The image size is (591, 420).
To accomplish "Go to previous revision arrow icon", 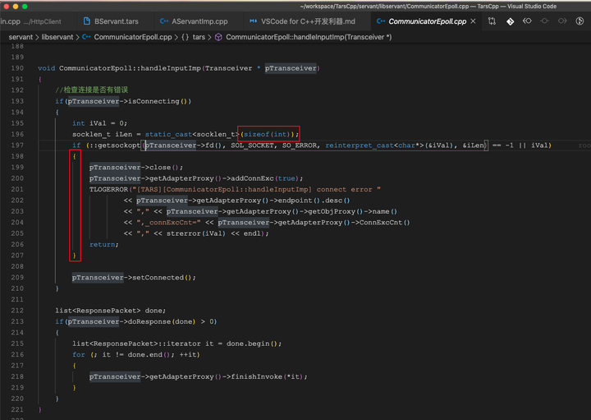I will [x=527, y=21].
